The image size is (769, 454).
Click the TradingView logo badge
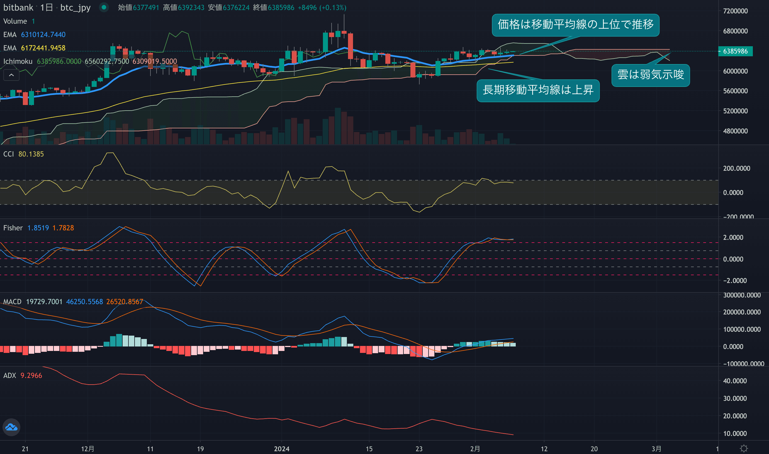[11, 427]
